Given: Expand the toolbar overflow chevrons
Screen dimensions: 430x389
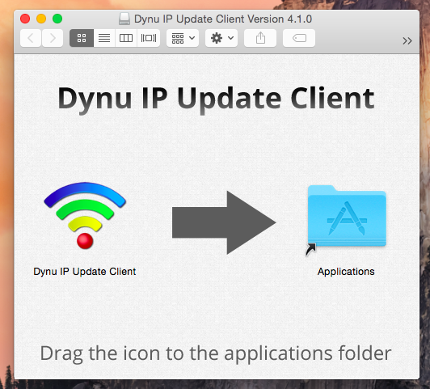Looking at the screenshot, I should 407,41.
